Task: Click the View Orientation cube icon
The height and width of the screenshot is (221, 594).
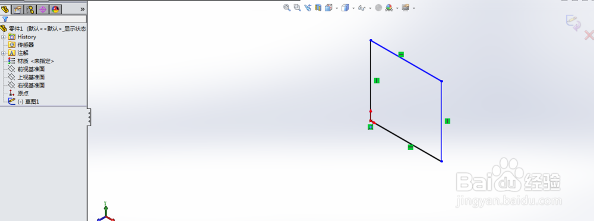Action: 328,8
